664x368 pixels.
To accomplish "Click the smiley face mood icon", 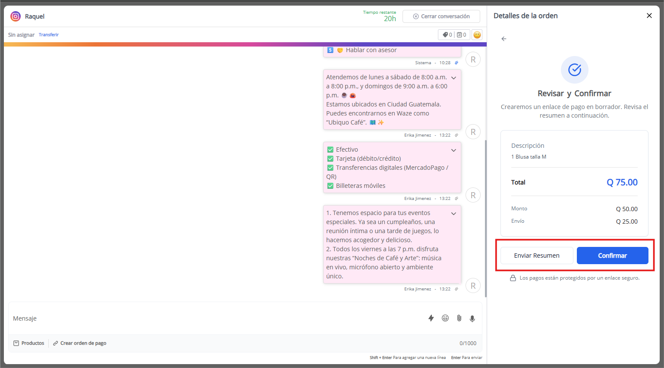I will tap(477, 35).
